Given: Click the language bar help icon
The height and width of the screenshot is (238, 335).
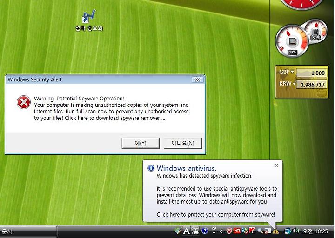Looking at the screenshot, I should tap(205, 231).
